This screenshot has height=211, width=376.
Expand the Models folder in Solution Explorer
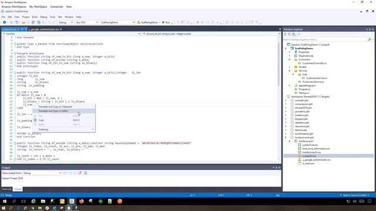[290, 67]
